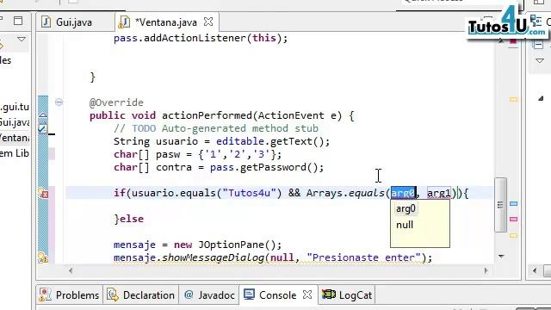The height and width of the screenshot is (310, 551).
Task: Choose null from the parameter proposals popup
Action: (x=405, y=225)
